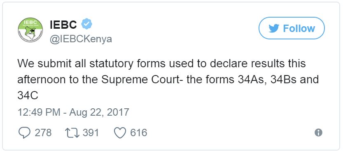The image size is (343, 153).
Task: Click the 391 retweets count
Action: click(91, 133)
